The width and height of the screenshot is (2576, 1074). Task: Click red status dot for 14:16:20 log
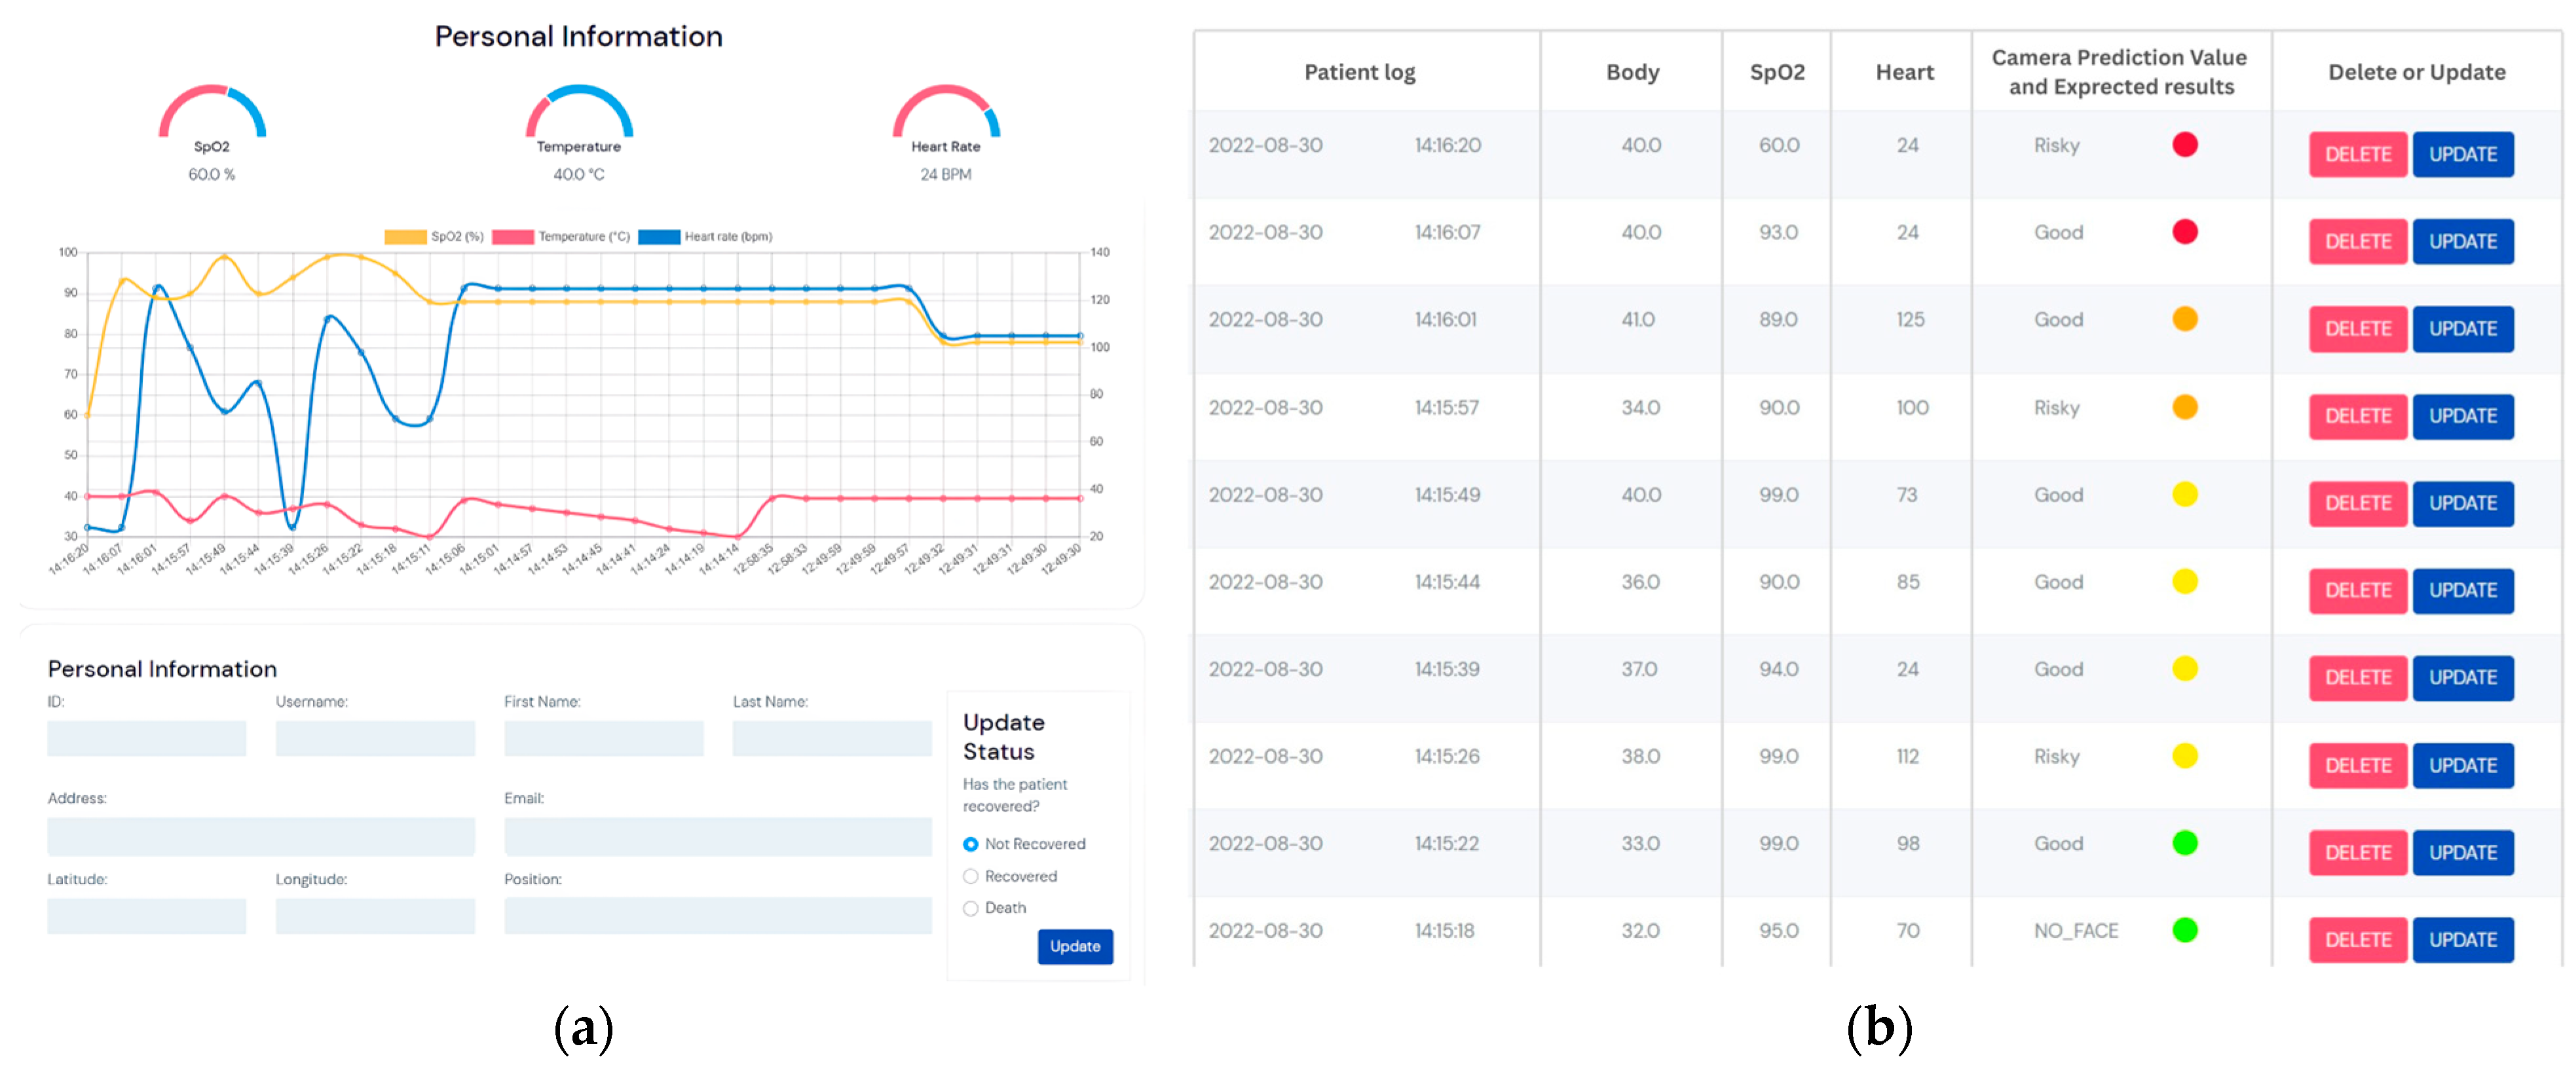2184,145
